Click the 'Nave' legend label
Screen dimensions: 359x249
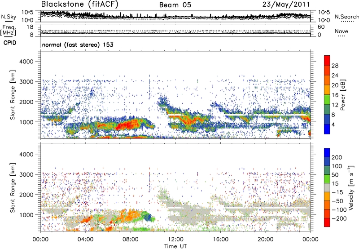pyautogui.click(x=341, y=31)
